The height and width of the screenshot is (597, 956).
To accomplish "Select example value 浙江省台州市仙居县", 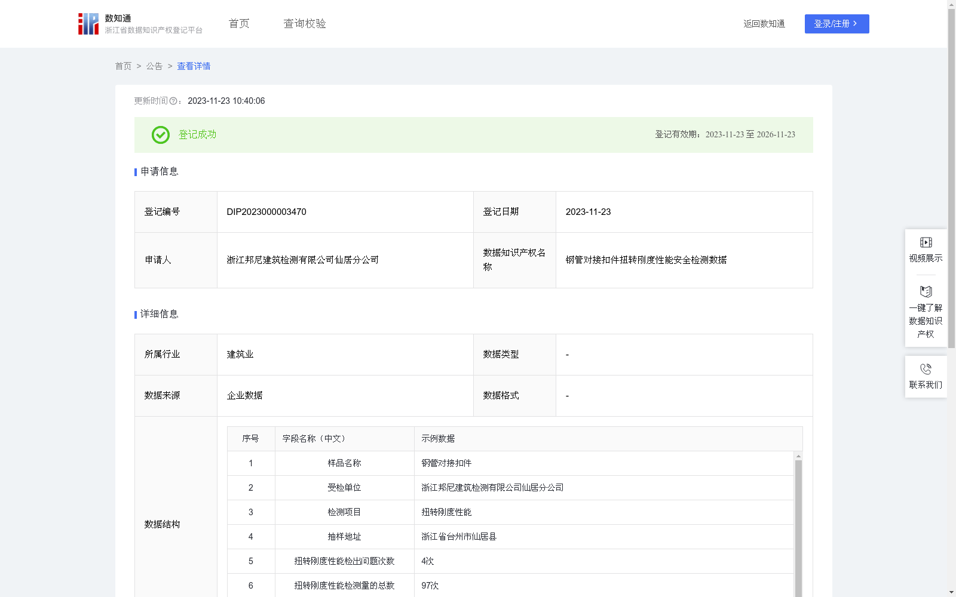I will [459, 537].
